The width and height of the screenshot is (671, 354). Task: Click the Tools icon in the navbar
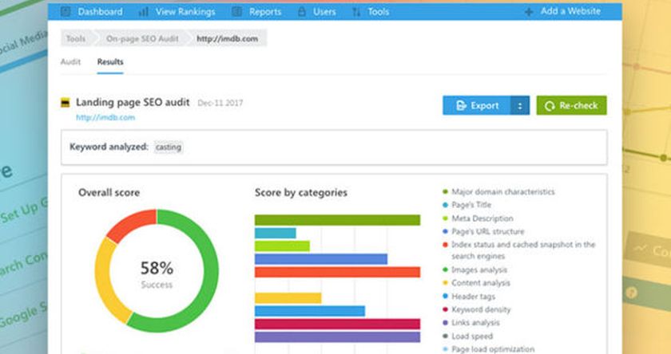356,12
